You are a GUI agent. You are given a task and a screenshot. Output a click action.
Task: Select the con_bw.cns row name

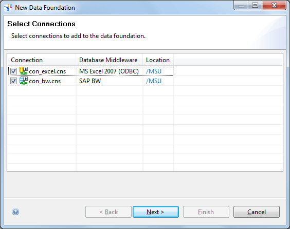click(x=45, y=81)
